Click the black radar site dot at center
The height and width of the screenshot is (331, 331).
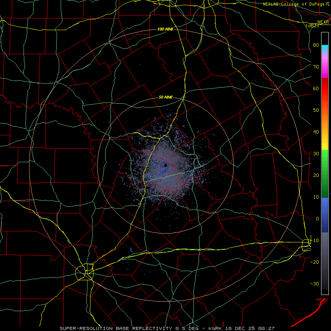[165, 165]
